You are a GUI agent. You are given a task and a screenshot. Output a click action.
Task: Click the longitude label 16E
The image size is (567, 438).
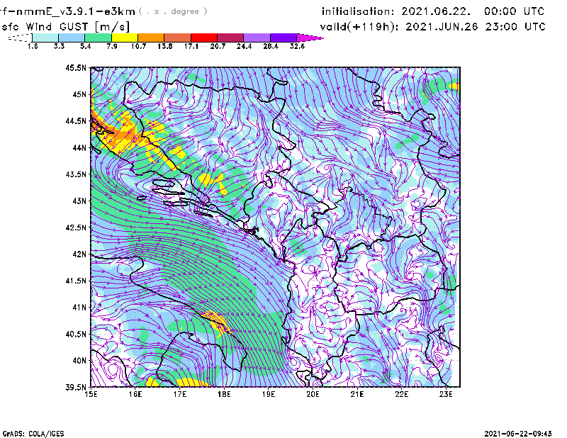pos(135,395)
